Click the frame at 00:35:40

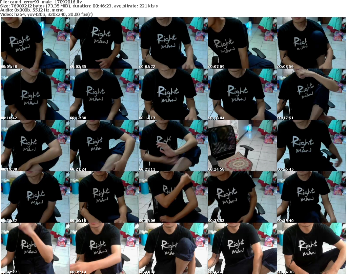coord(312,197)
